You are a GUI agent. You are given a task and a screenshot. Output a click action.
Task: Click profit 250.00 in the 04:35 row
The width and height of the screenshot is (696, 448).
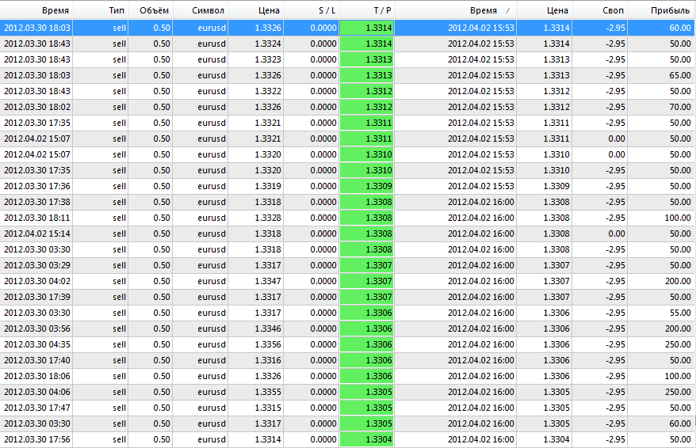[678, 344]
